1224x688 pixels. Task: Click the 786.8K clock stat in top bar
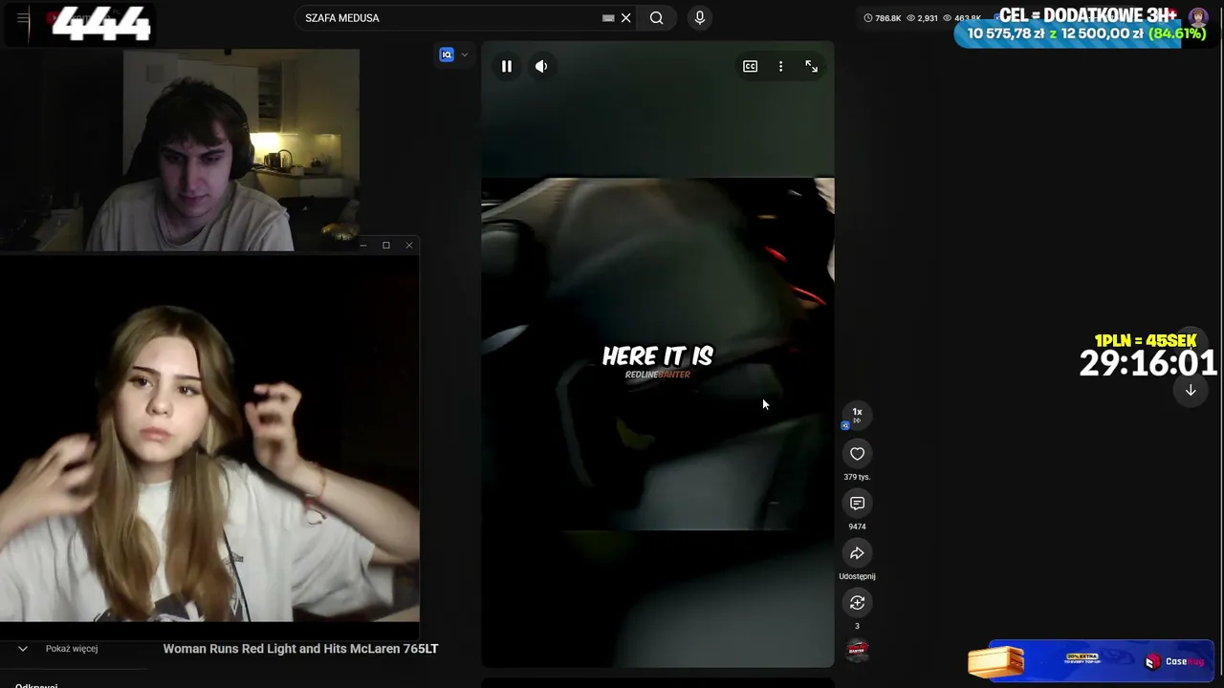[882, 18]
